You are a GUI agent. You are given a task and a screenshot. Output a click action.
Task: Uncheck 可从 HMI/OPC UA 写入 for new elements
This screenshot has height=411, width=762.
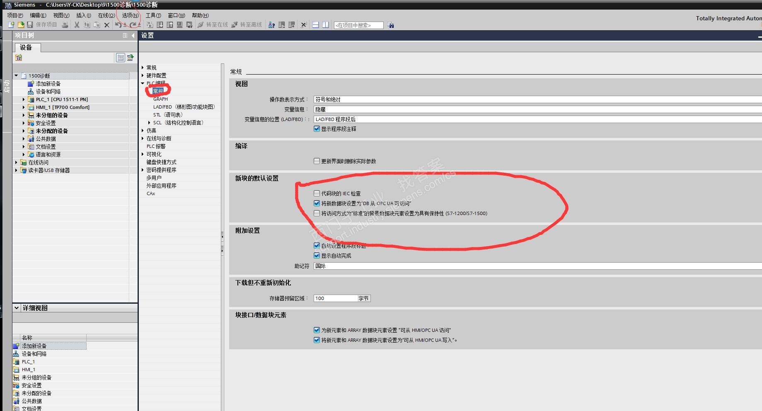(x=317, y=340)
